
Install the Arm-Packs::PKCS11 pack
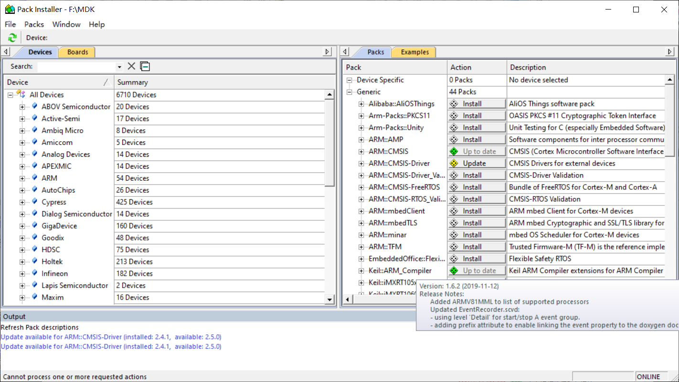477,115
